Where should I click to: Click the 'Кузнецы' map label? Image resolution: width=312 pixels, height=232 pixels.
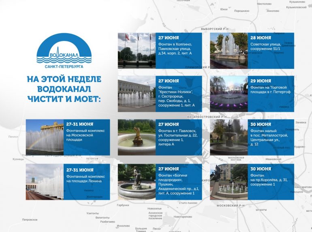click(x=18, y=159)
